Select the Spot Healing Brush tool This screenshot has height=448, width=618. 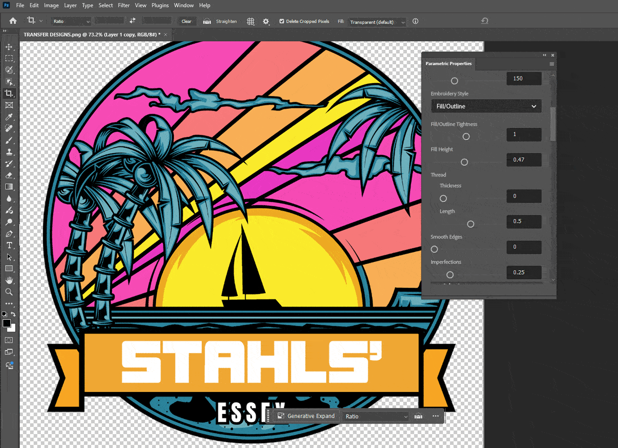coord(9,129)
